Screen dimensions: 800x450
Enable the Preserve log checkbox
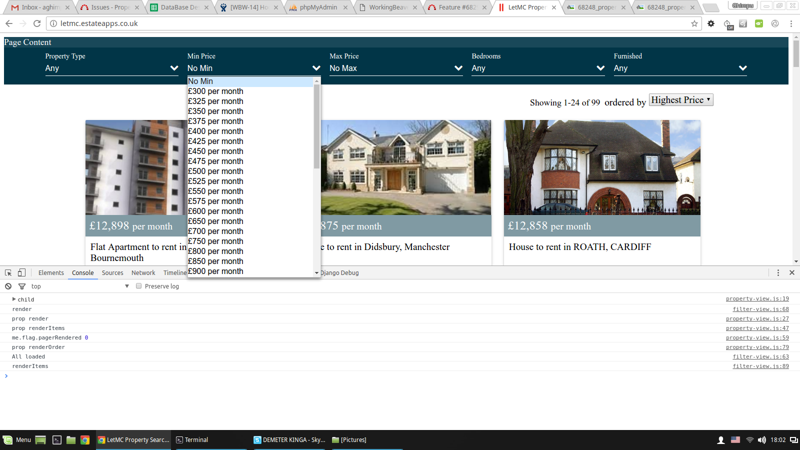pos(138,286)
